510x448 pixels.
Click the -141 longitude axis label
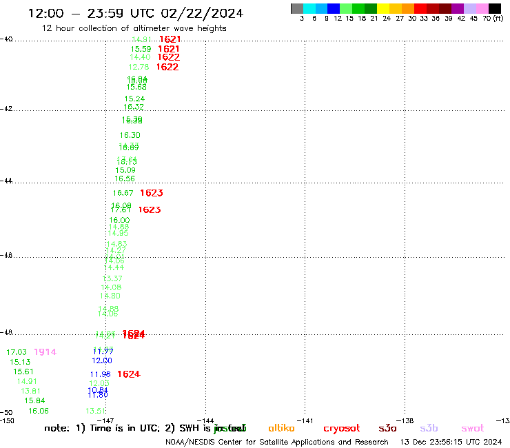(305, 420)
